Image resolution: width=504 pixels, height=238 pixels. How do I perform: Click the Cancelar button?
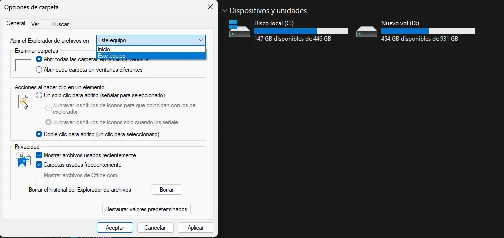click(x=155, y=228)
